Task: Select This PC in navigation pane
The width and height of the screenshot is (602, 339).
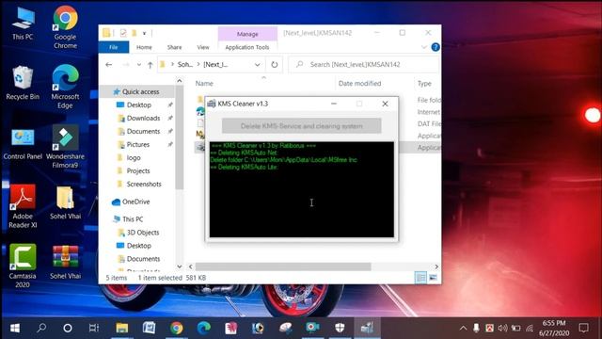Action: [x=128, y=219]
